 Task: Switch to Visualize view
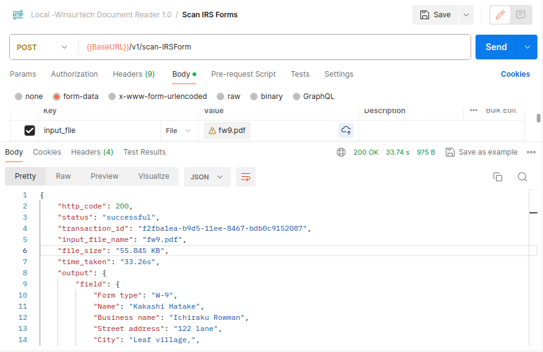pyautogui.click(x=154, y=176)
